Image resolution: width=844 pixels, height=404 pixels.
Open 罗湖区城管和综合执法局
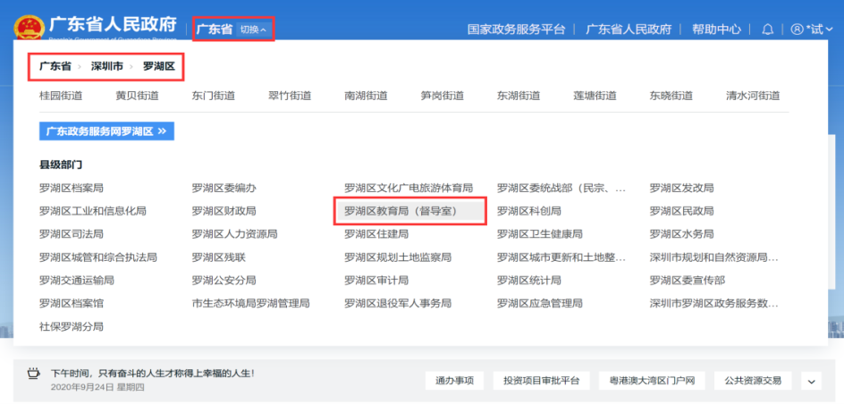coord(98,257)
